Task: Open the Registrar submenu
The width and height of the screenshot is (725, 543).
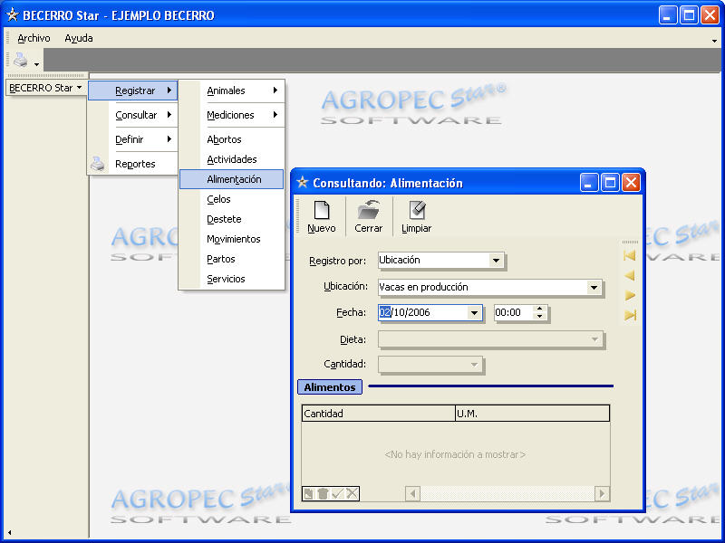Action: (x=132, y=90)
